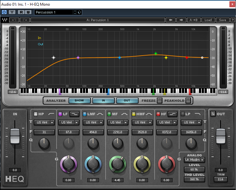Click the HP band Q knob
236x190 pixels.
coord(44,144)
